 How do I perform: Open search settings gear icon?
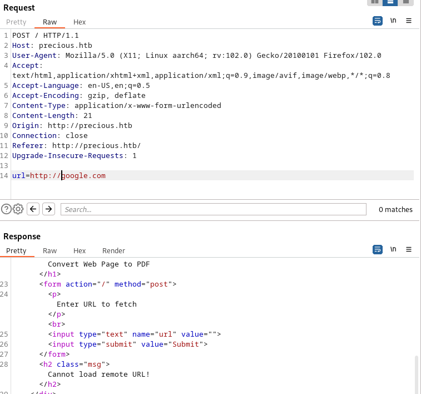(18, 209)
